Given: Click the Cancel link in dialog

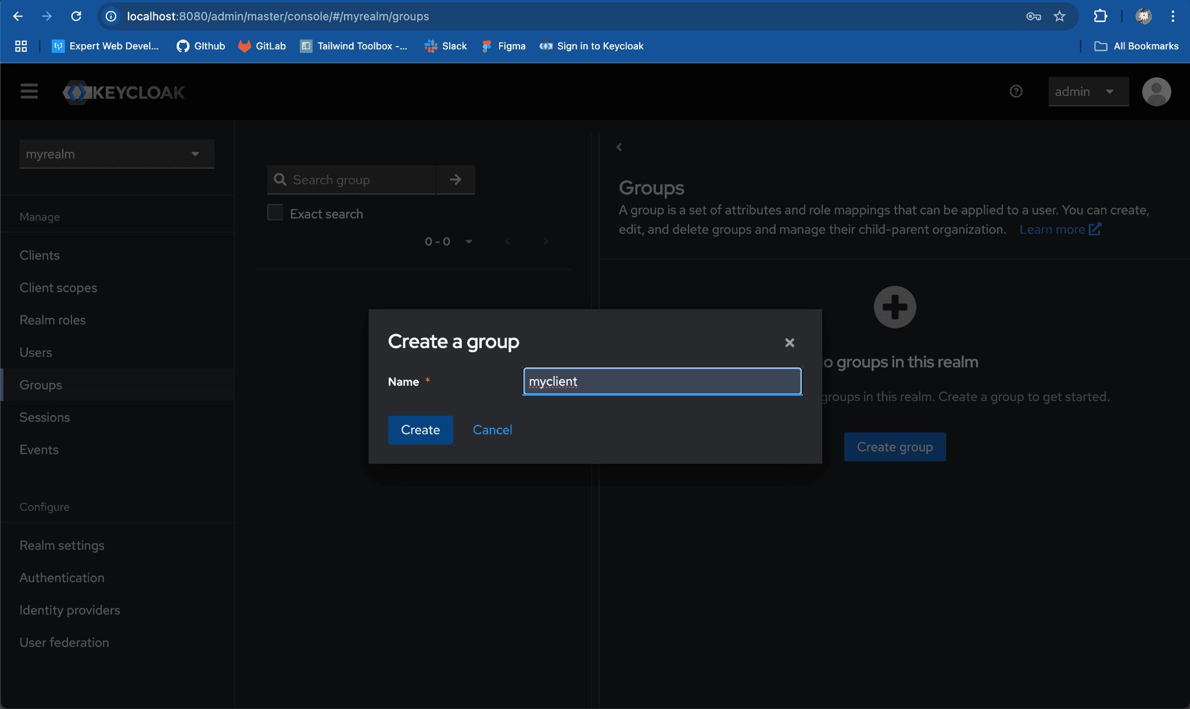Looking at the screenshot, I should click(x=492, y=430).
